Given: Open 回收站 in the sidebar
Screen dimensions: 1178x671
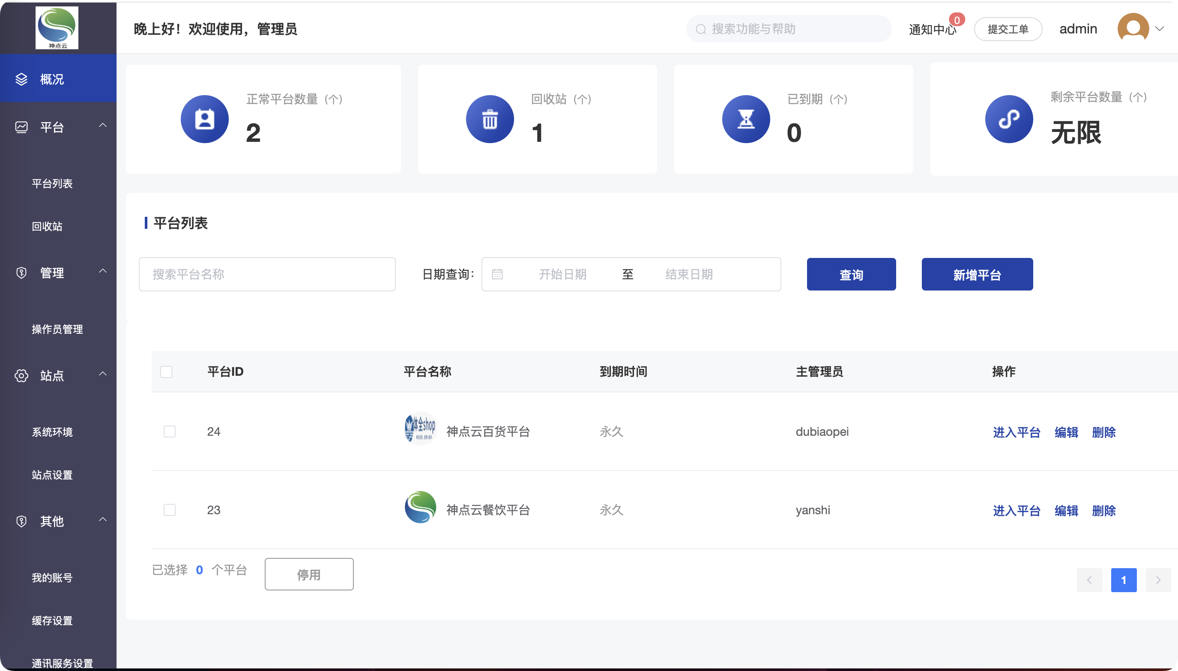Looking at the screenshot, I should click(x=47, y=226).
